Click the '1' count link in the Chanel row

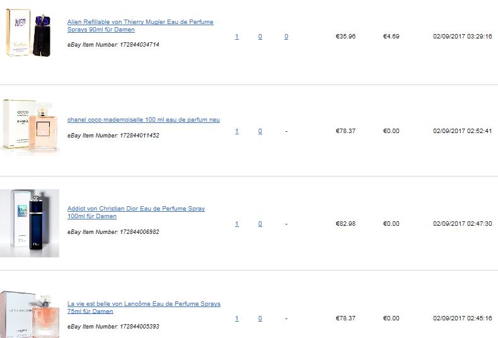(236, 131)
